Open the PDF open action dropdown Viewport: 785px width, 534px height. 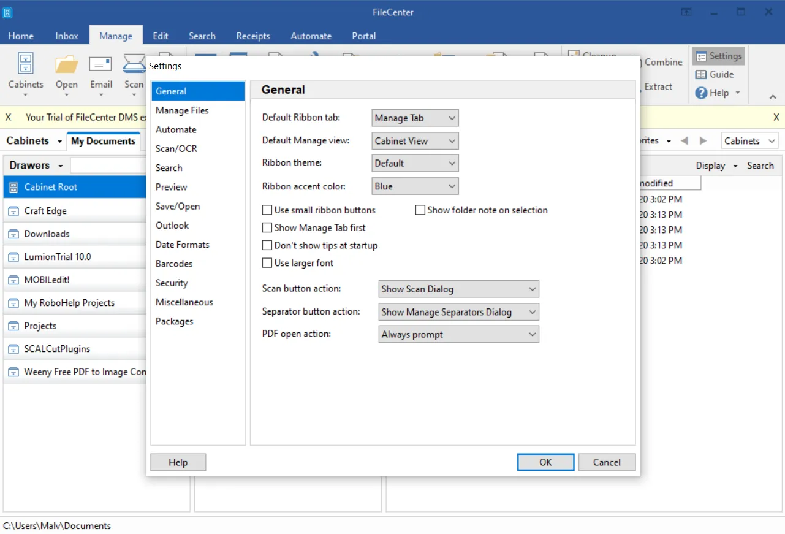click(458, 335)
